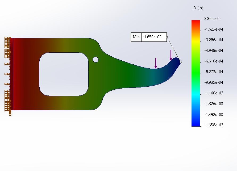Click the left purple force arrow
The width and height of the screenshot is (237, 171).
156,63
